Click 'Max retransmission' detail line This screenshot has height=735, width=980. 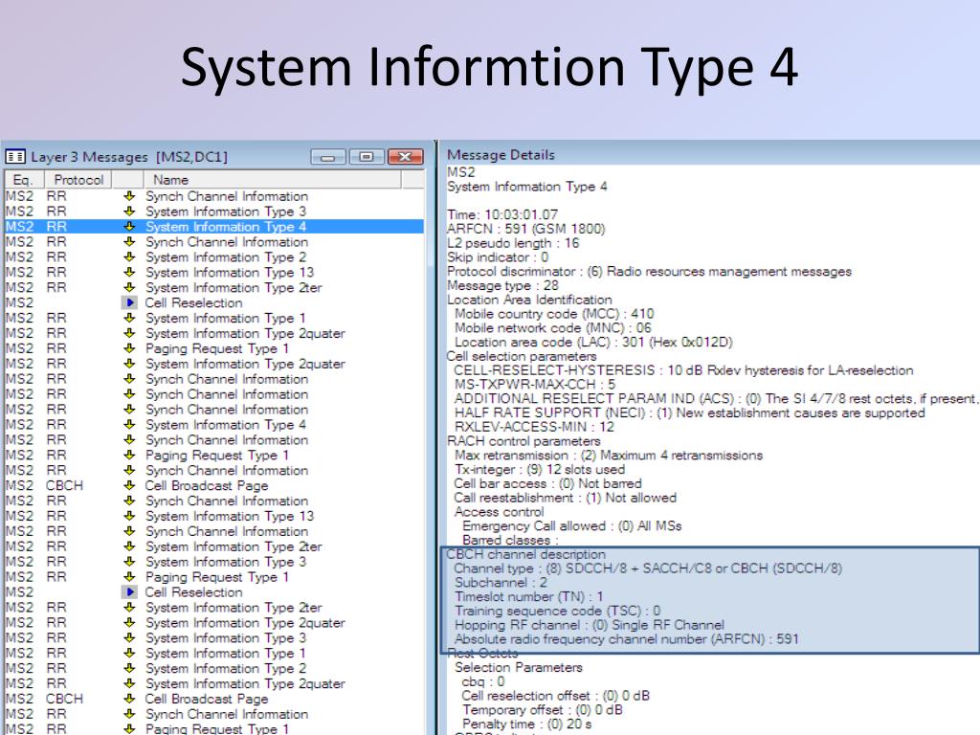pos(609,455)
